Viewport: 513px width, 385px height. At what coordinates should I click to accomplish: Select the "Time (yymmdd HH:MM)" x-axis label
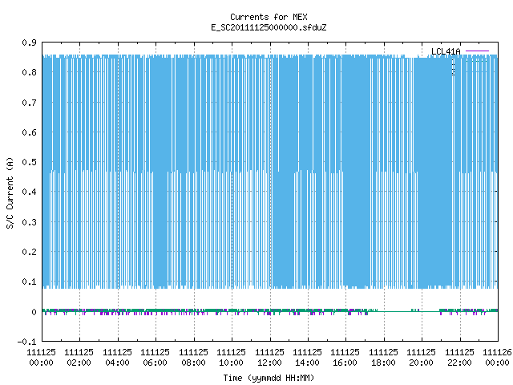269,378
